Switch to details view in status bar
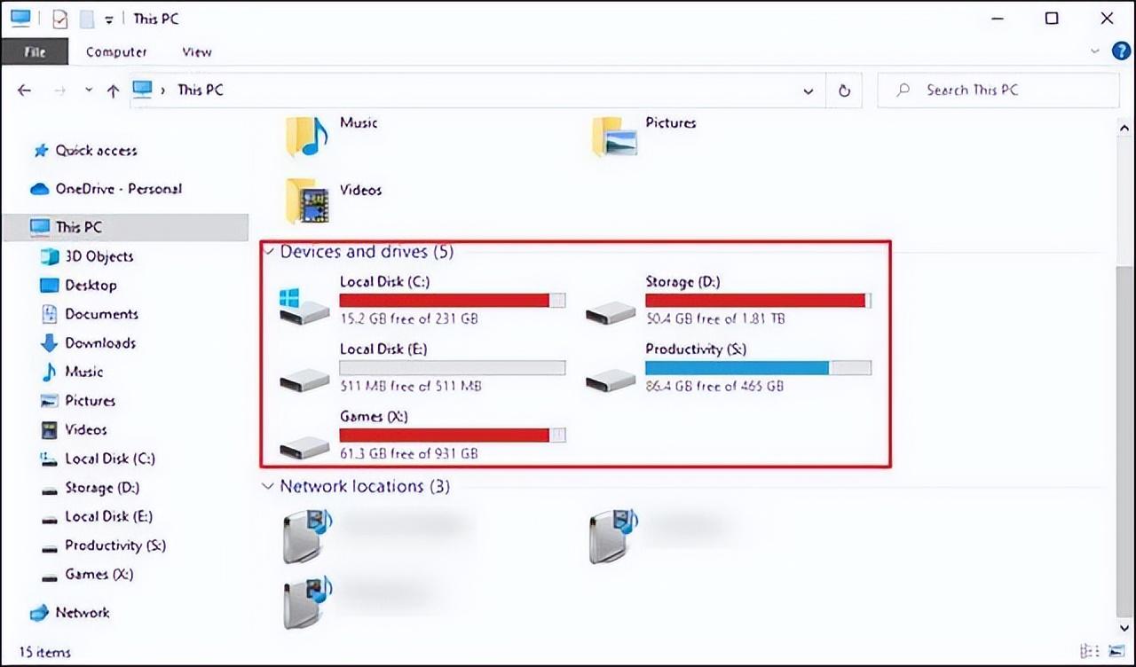 tap(1089, 652)
